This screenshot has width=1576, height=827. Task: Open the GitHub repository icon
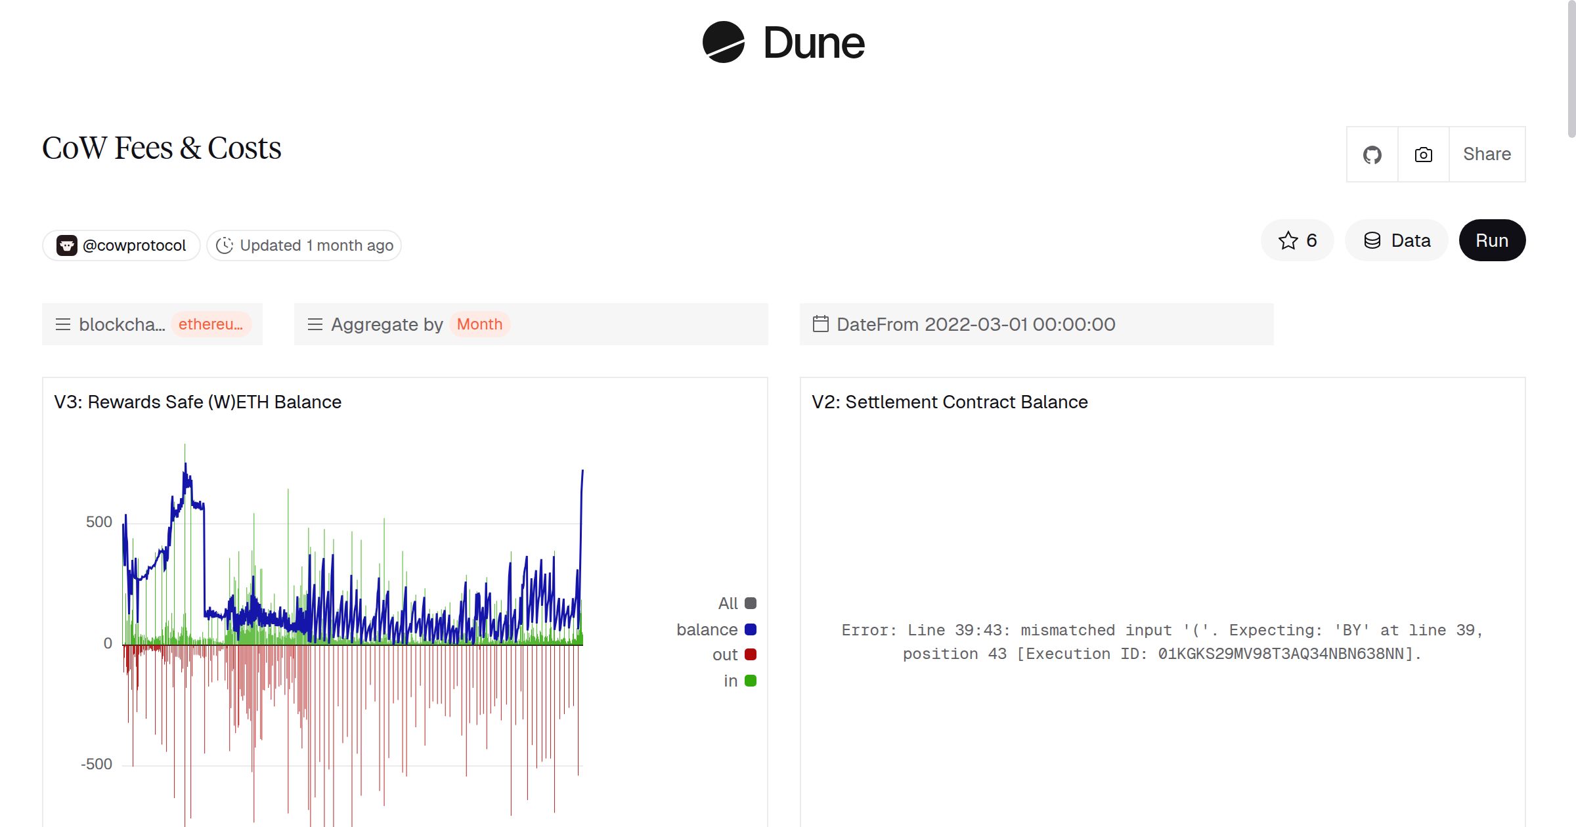1372,154
